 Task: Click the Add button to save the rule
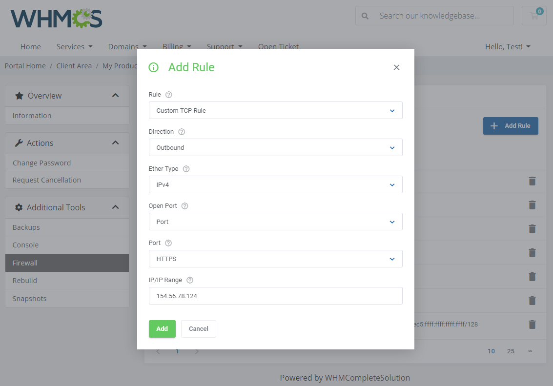point(162,328)
